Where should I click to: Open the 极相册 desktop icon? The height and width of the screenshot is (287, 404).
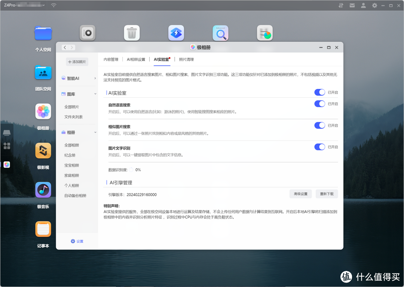(x=43, y=112)
